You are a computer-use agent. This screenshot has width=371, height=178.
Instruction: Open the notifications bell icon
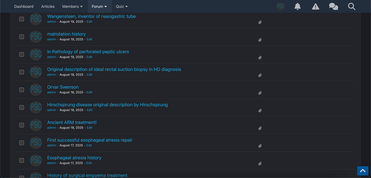(x=298, y=6)
